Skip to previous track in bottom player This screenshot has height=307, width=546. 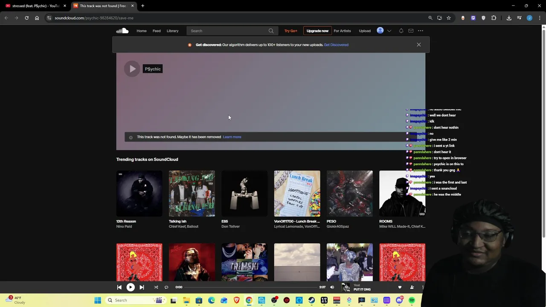coord(119,287)
